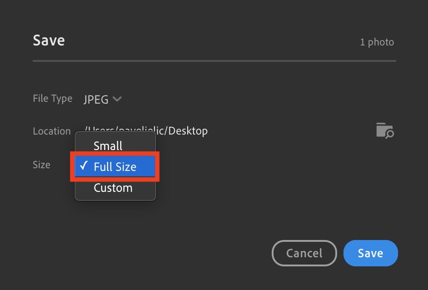Click the red outline around Full Size
The image size is (428, 290).
pos(115,153)
